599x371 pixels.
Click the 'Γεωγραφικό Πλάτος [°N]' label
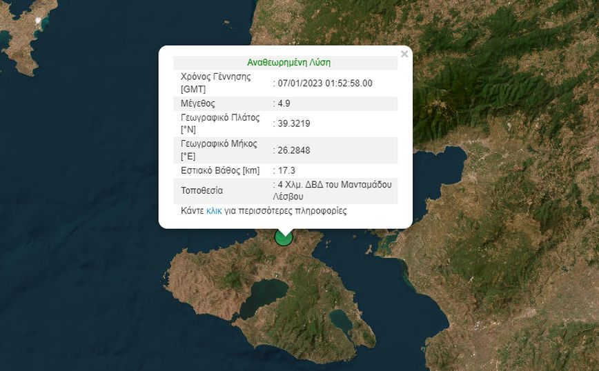pyautogui.click(x=219, y=123)
